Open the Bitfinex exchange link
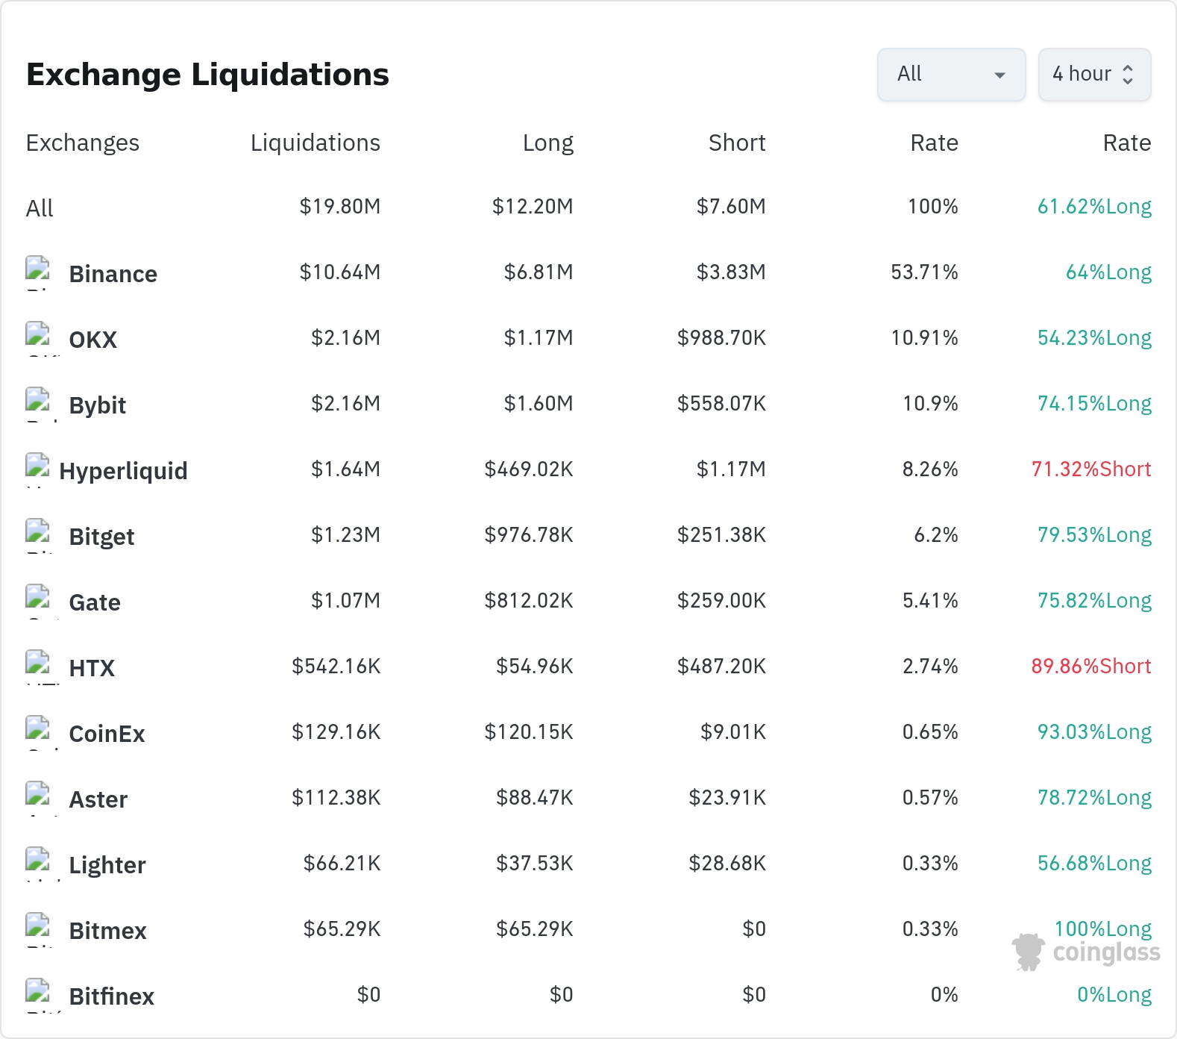The height and width of the screenshot is (1039, 1177). pyautogui.click(x=111, y=996)
